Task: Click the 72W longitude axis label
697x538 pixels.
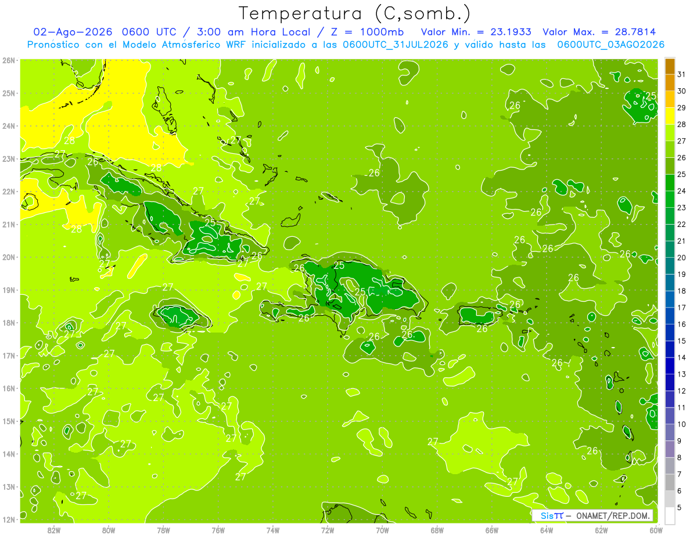Action: 328,530
